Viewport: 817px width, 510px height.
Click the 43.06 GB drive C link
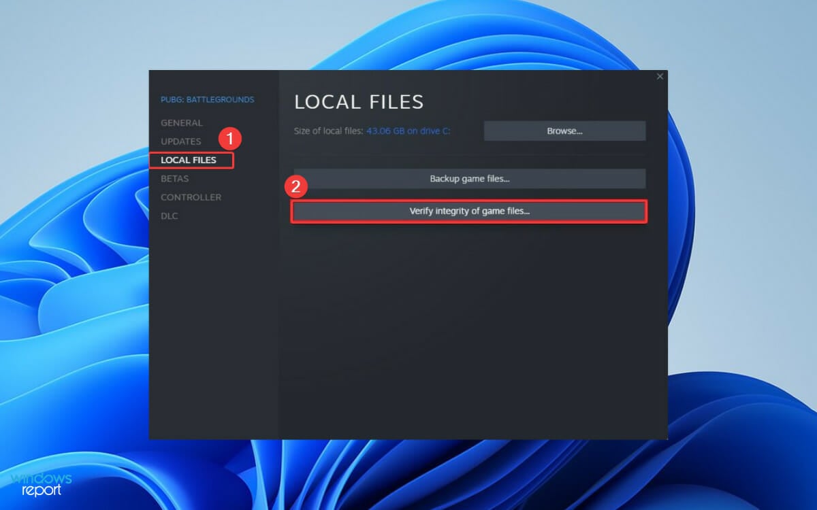tap(409, 131)
